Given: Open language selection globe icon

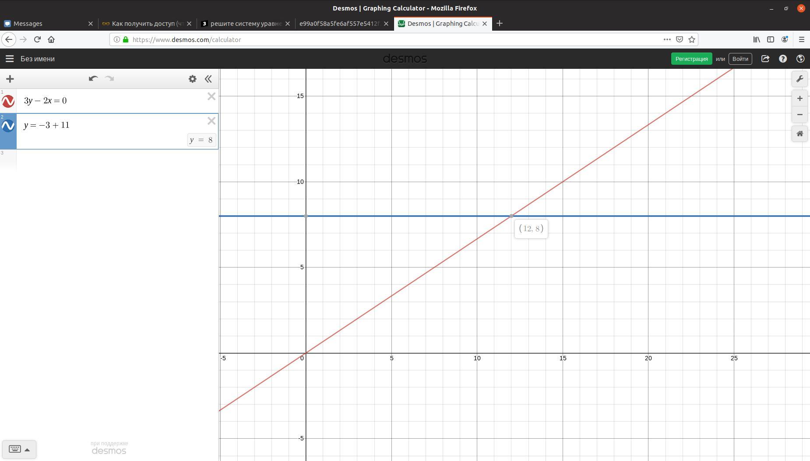Looking at the screenshot, I should tap(800, 59).
